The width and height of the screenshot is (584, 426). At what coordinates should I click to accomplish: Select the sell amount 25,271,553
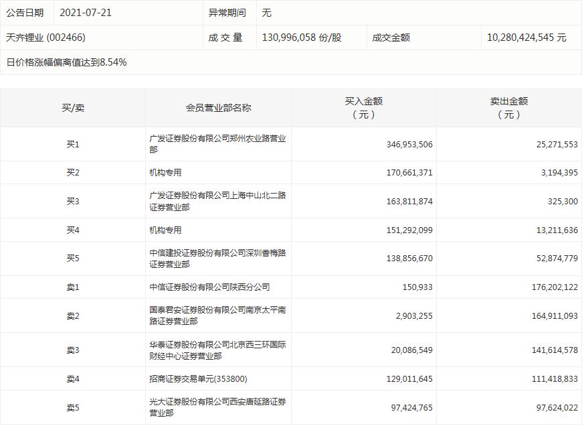click(557, 145)
